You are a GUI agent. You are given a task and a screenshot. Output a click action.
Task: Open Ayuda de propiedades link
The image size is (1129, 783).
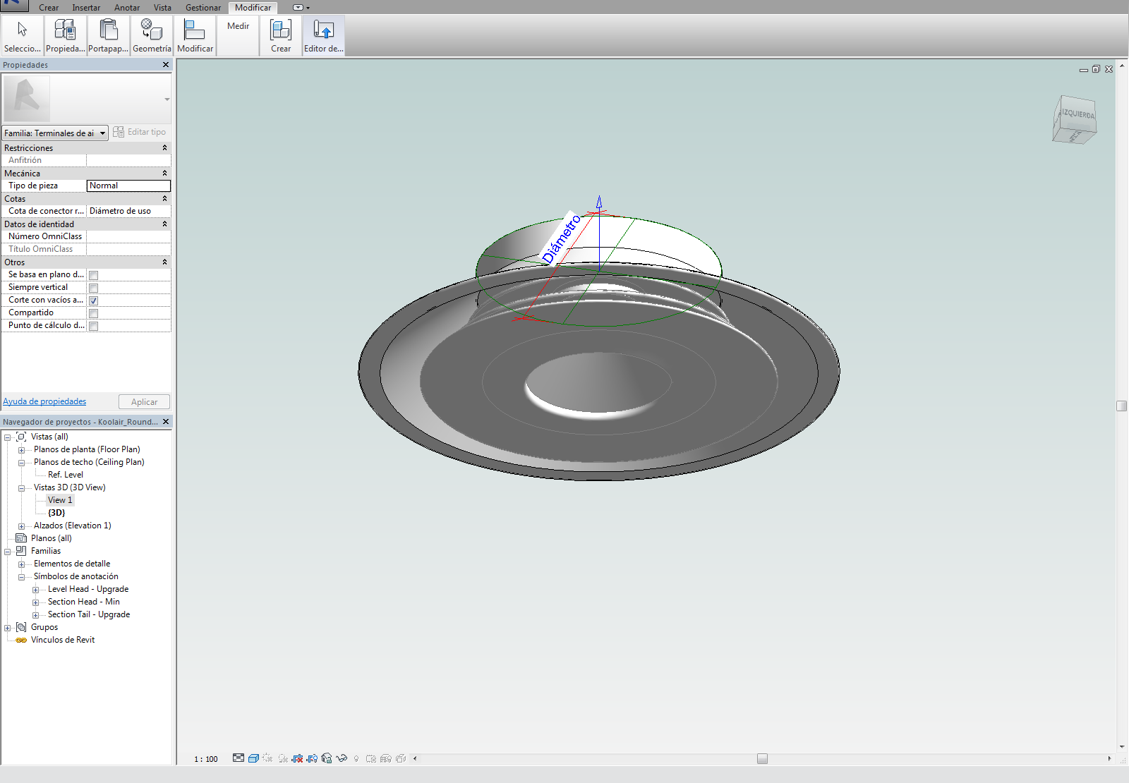(44, 401)
